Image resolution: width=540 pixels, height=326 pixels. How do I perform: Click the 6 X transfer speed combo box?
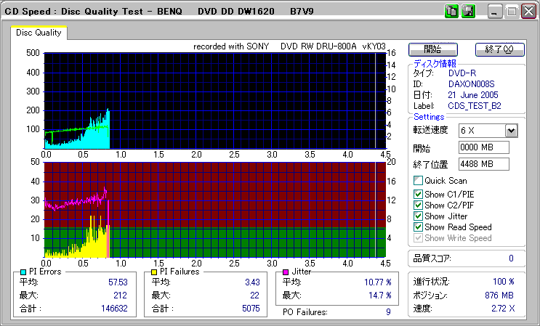(x=488, y=131)
